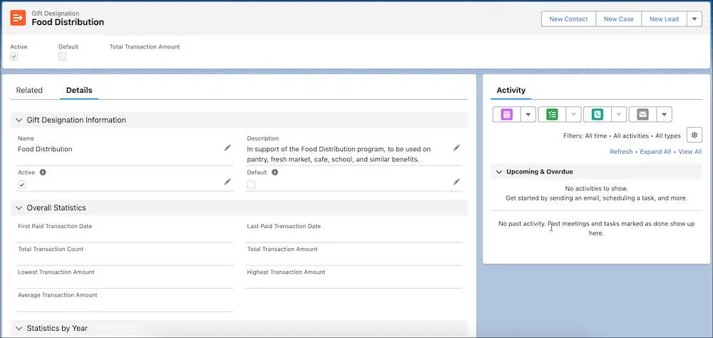This screenshot has width=713, height=338.
Task: Collapse the Gift Designation Information section
Action: pos(19,120)
